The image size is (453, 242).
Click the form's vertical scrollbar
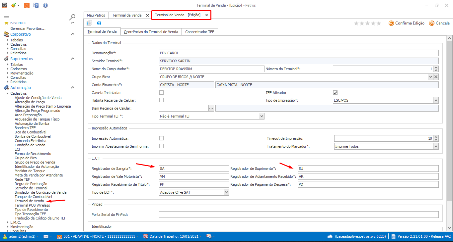pos(449,121)
